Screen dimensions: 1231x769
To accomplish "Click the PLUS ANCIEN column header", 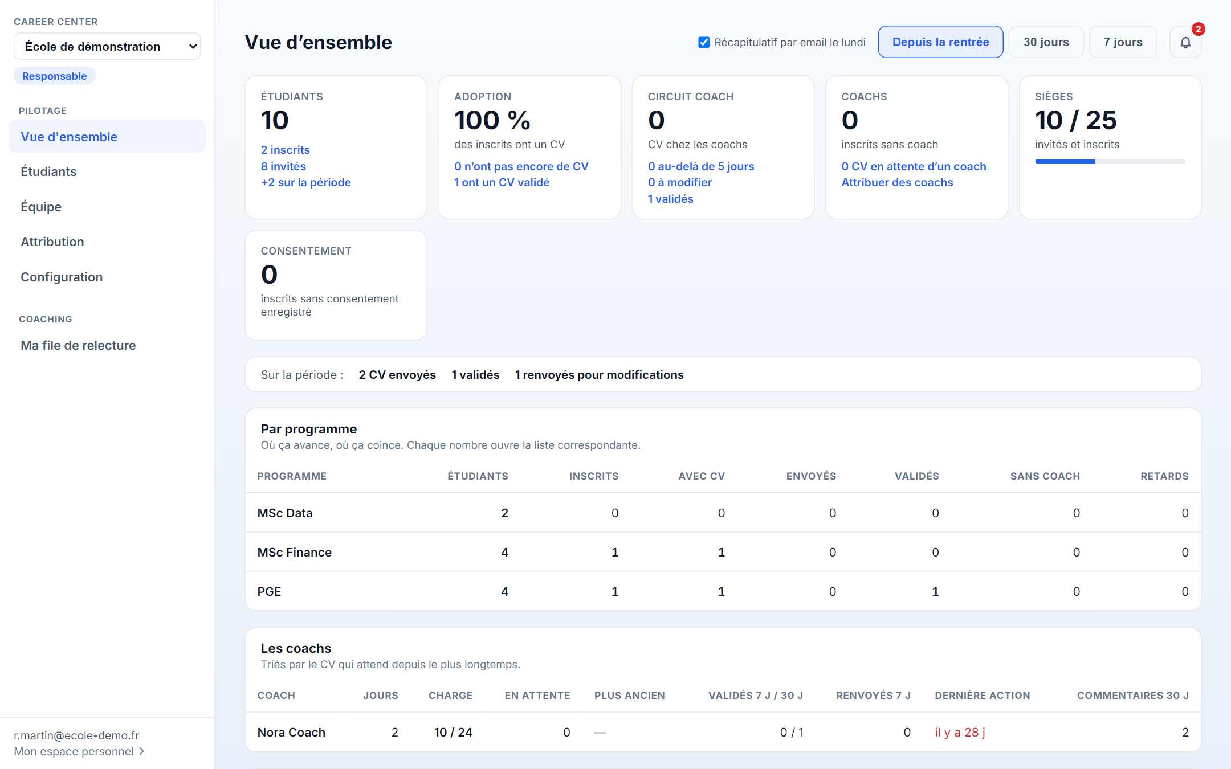I will click(x=629, y=696).
